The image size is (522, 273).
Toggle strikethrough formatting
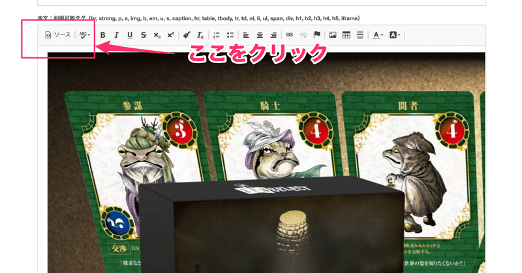(x=144, y=35)
